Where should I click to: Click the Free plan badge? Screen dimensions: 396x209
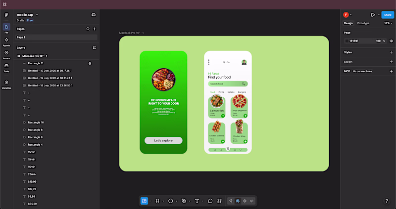(30, 20)
